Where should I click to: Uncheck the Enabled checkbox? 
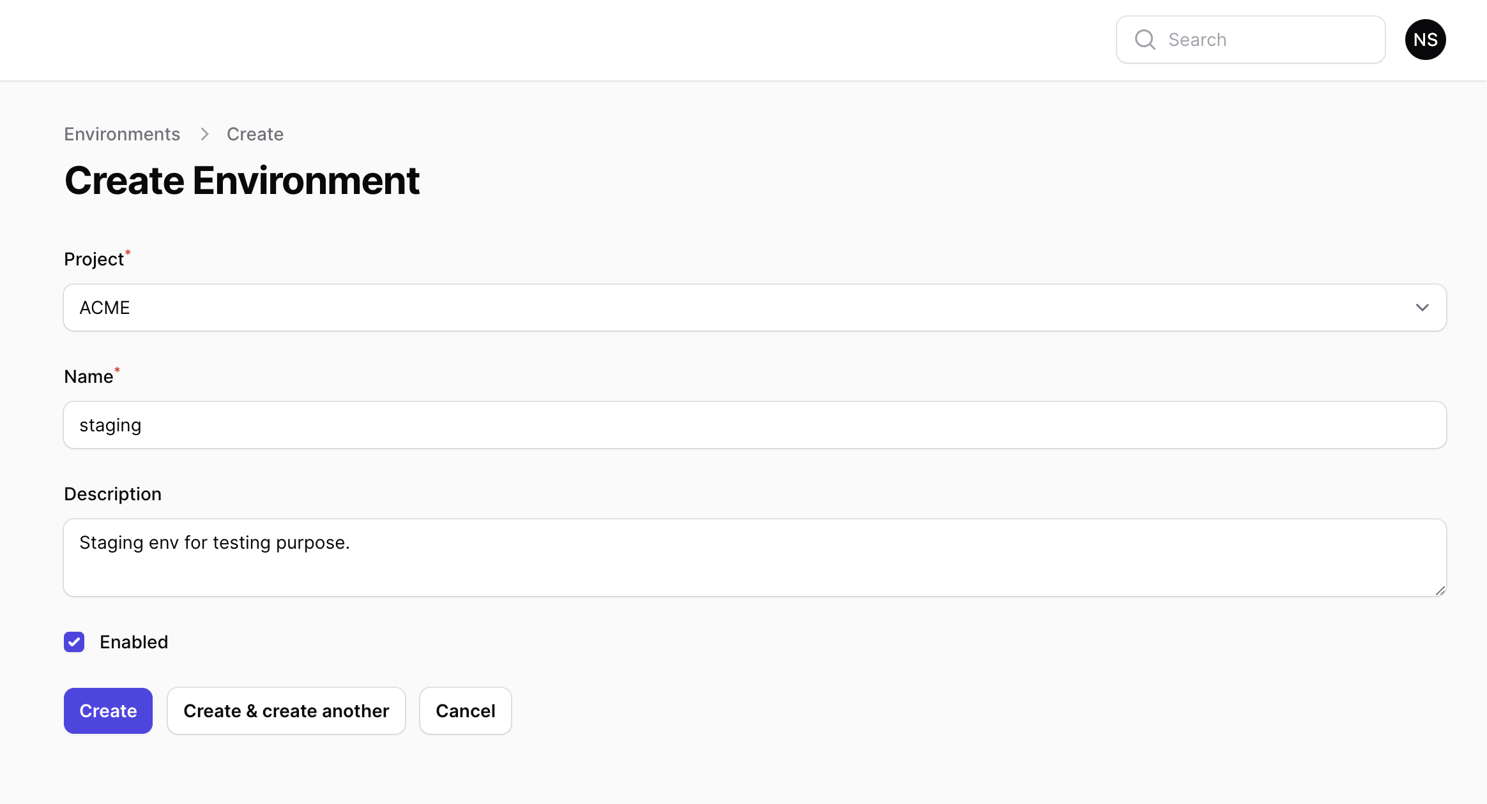point(74,642)
